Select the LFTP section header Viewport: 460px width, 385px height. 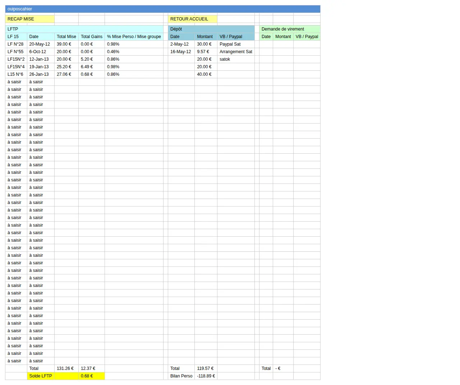pyautogui.click(x=84, y=29)
